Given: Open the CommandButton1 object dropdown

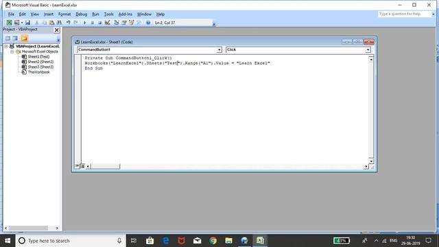Looking at the screenshot, I should pyautogui.click(x=219, y=49).
